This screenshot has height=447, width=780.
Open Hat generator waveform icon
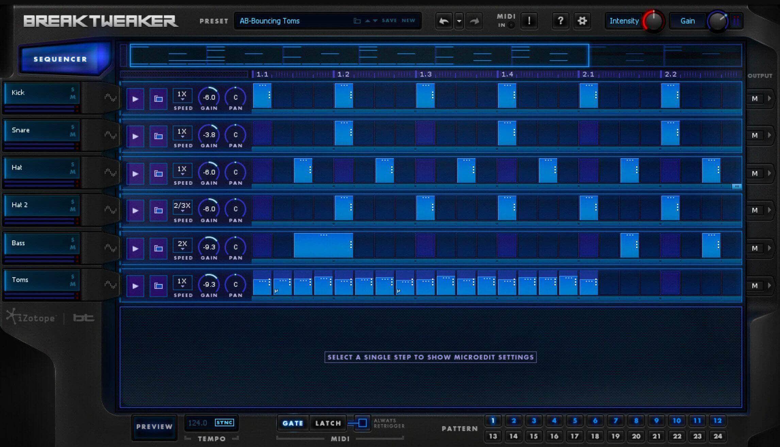click(x=110, y=173)
